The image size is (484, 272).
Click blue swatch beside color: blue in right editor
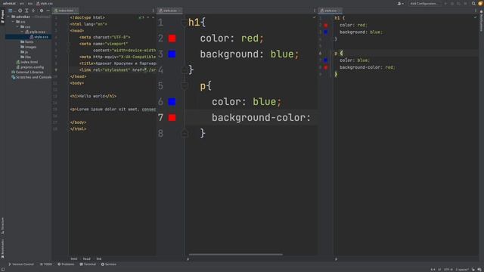pos(326,60)
